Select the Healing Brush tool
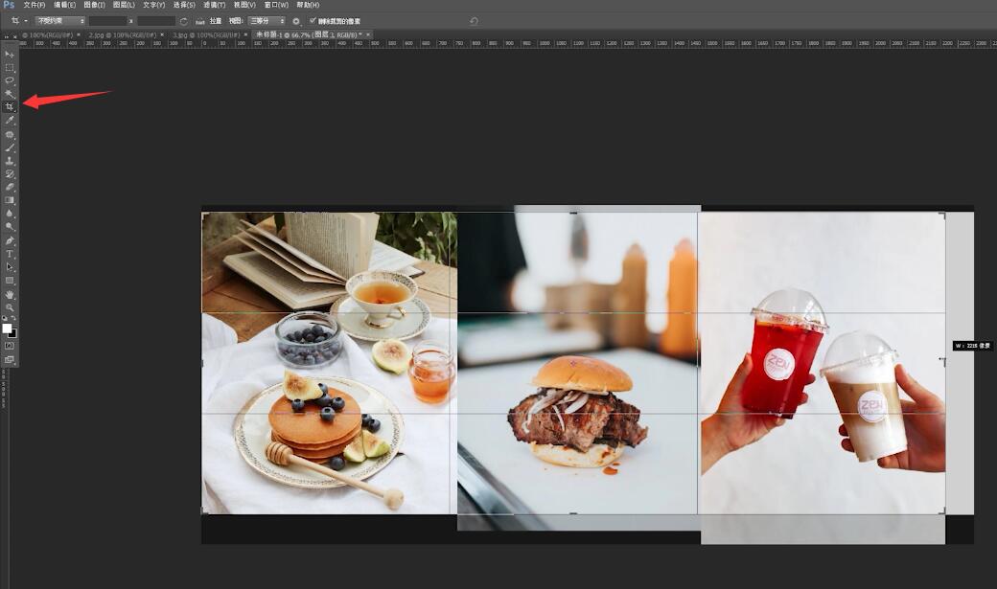 [10, 135]
